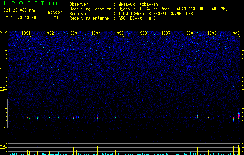Click the date stamp 02.11.29 19:30
The image size is (244, 155).
20,18
